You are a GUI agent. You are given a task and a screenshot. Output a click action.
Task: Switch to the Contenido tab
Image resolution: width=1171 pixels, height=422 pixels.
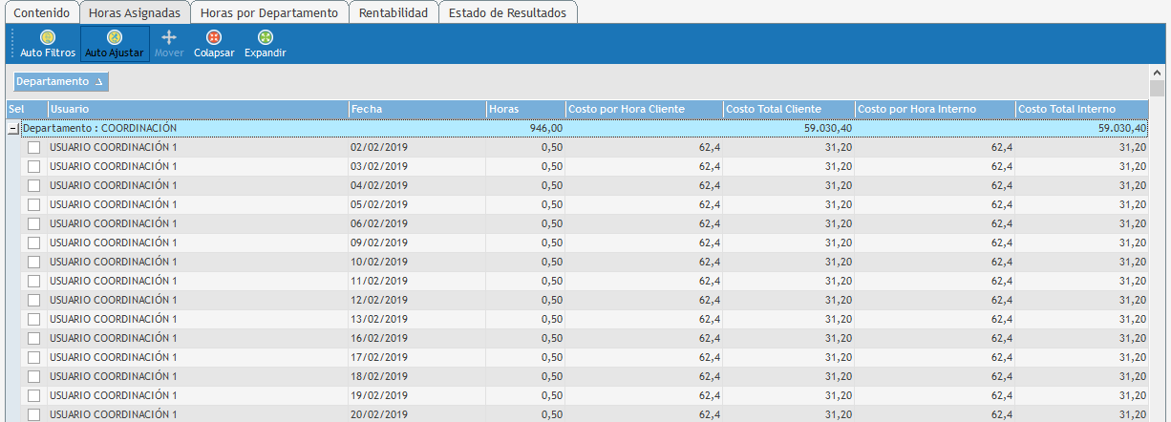coord(41,13)
